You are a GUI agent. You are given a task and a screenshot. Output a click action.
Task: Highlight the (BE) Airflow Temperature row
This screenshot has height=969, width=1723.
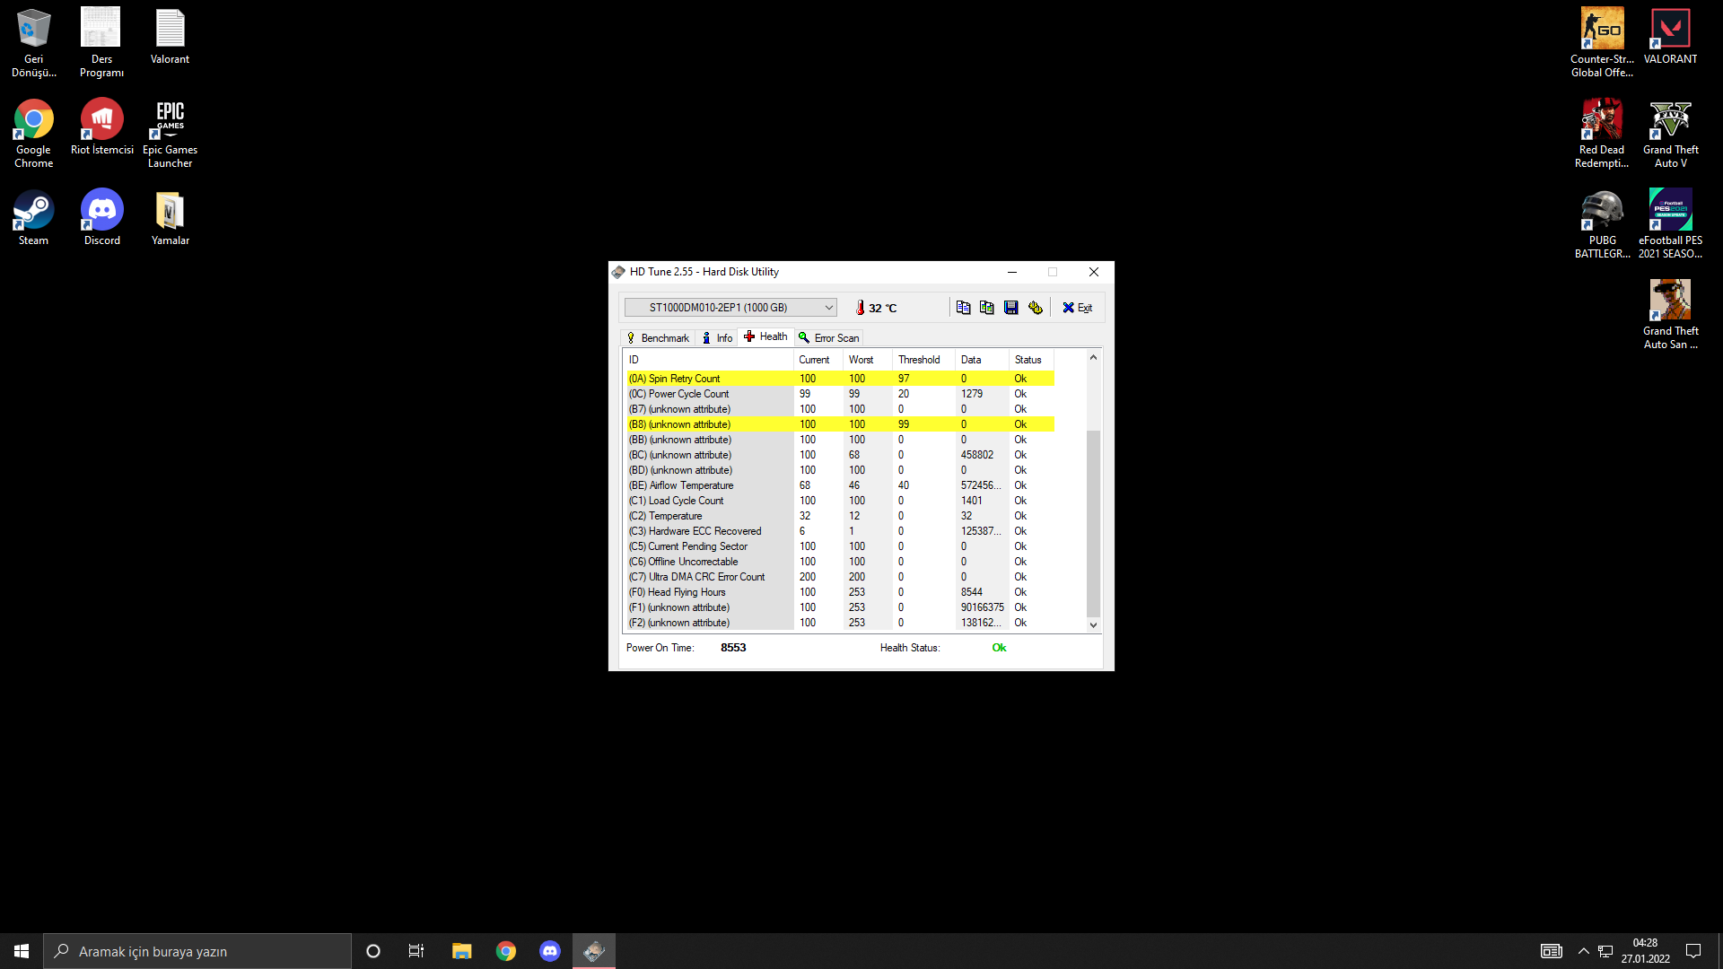click(709, 485)
